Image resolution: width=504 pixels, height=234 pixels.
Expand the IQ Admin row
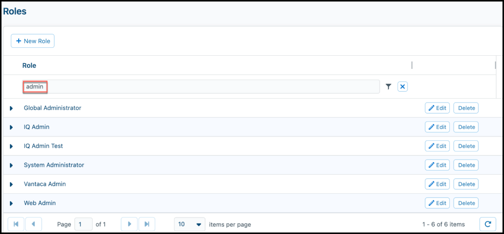(x=11, y=128)
